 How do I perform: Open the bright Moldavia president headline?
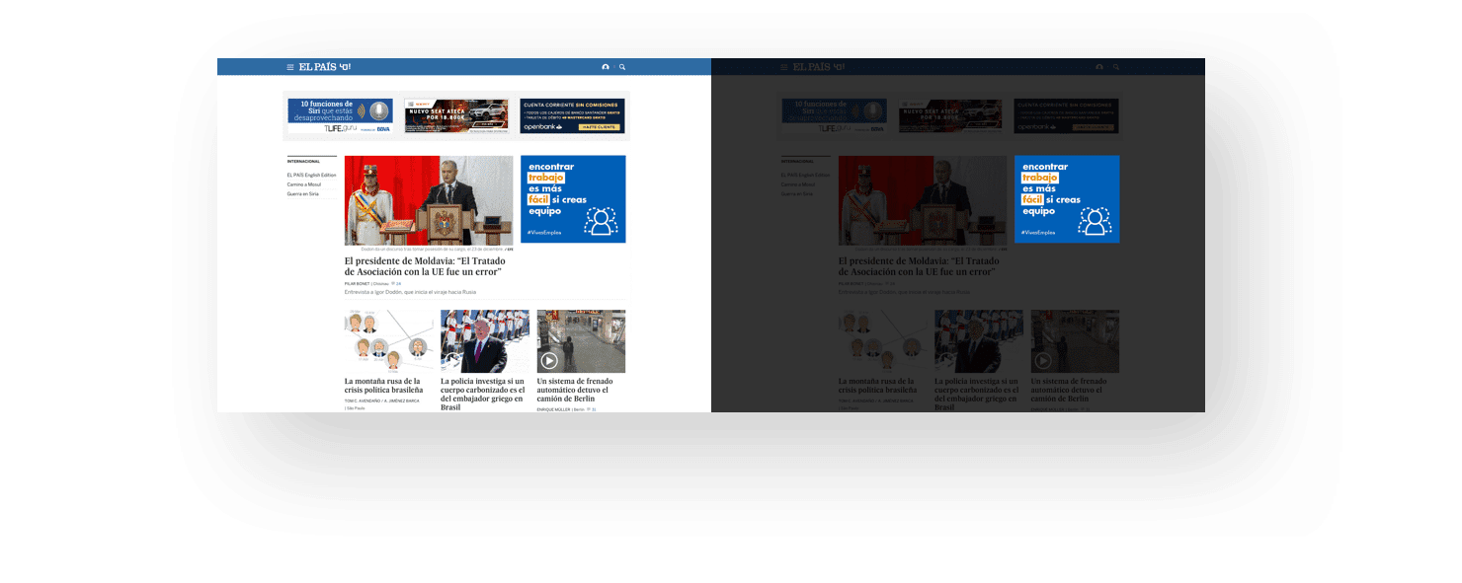[425, 266]
